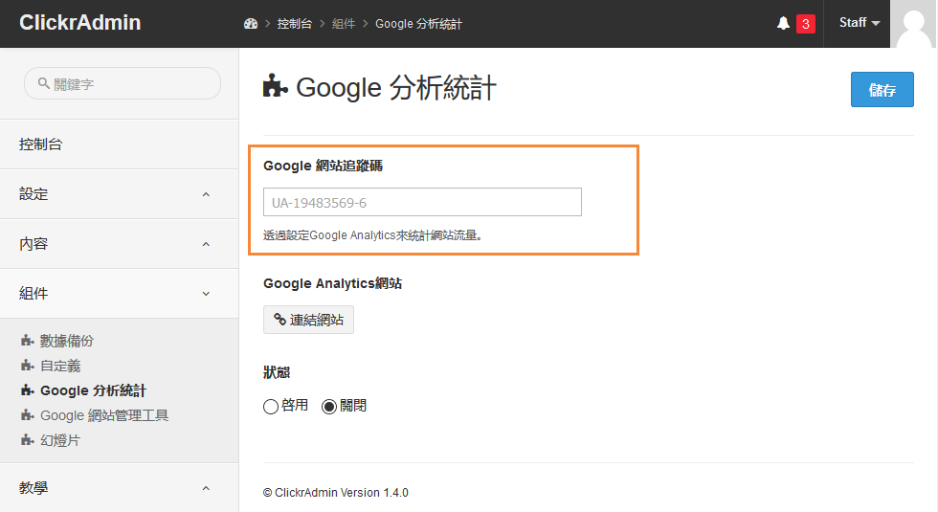Click the ClickrAdmin Version 1.4.0 footer text
Image resolution: width=938 pixels, height=512 pixels.
coord(336,492)
